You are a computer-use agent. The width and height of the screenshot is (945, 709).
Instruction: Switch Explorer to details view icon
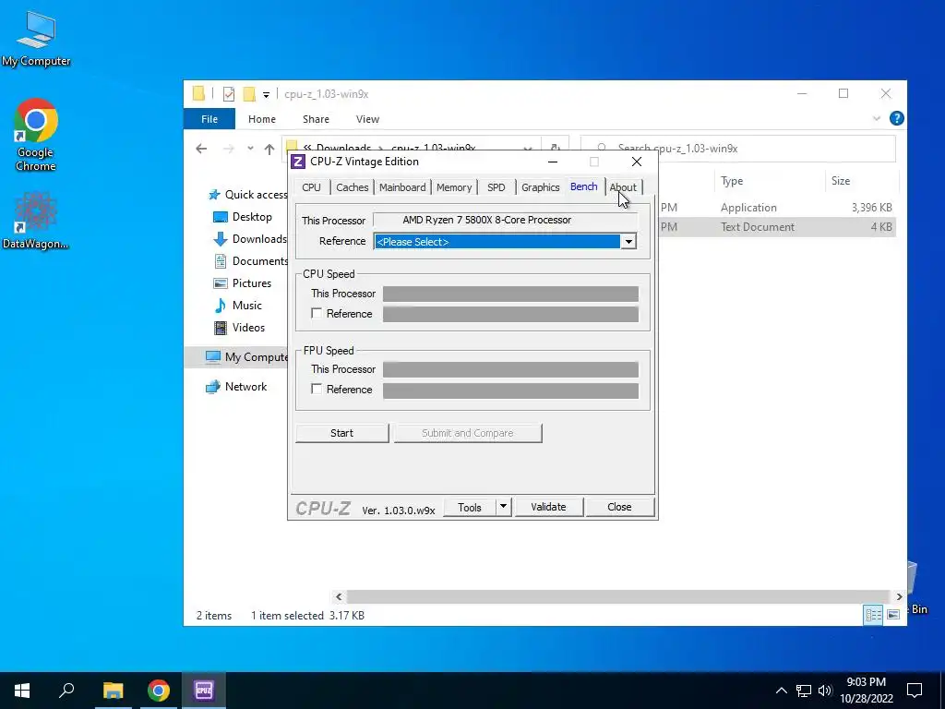coord(873,614)
